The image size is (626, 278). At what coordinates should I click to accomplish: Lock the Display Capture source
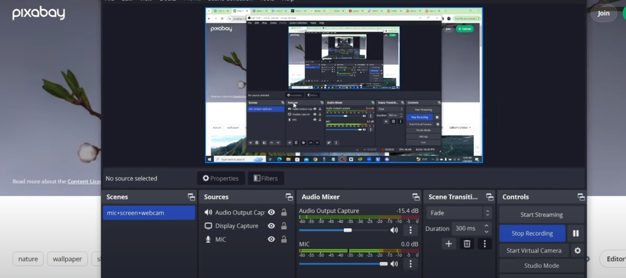(284, 226)
